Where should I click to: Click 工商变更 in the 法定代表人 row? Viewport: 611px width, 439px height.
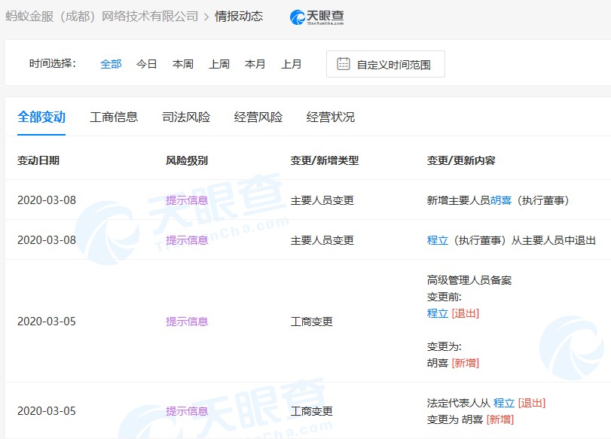(311, 411)
